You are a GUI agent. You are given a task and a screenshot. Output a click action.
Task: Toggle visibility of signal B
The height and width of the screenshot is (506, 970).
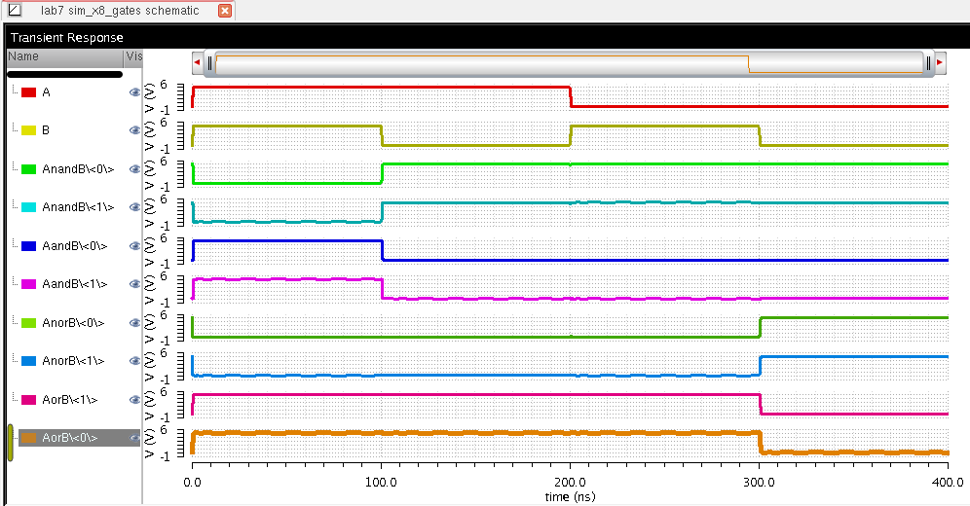[x=134, y=130]
